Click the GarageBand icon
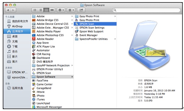Image resolution: width=184 pixels, height=111 pixels. (x=34, y=88)
